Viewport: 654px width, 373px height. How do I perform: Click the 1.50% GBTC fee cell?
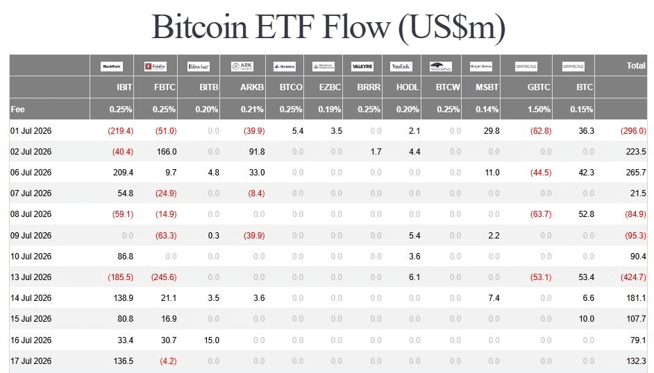[539, 109]
